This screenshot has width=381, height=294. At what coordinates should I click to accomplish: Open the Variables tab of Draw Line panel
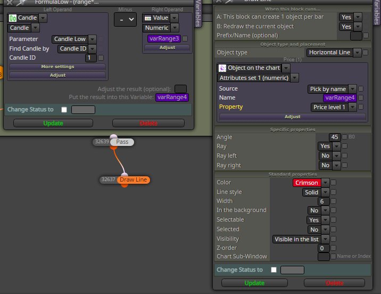point(377,12)
